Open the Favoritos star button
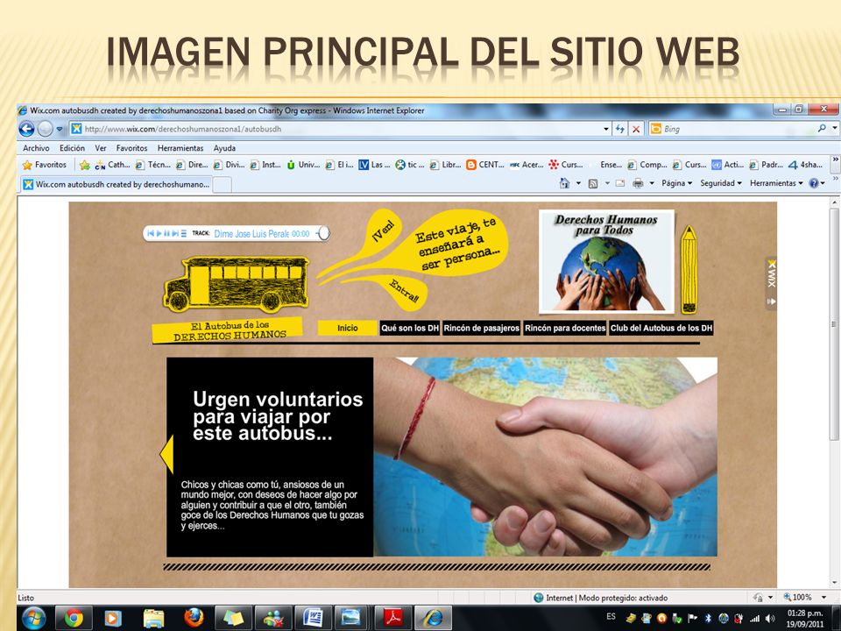 [x=45, y=165]
